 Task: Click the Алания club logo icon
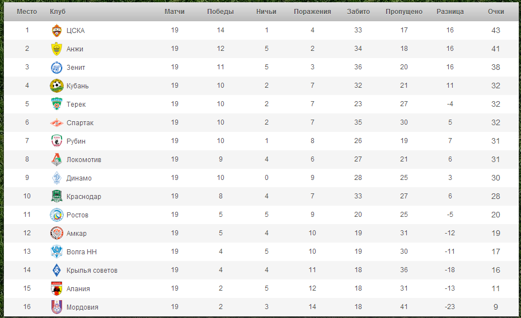(x=56, y=289)
